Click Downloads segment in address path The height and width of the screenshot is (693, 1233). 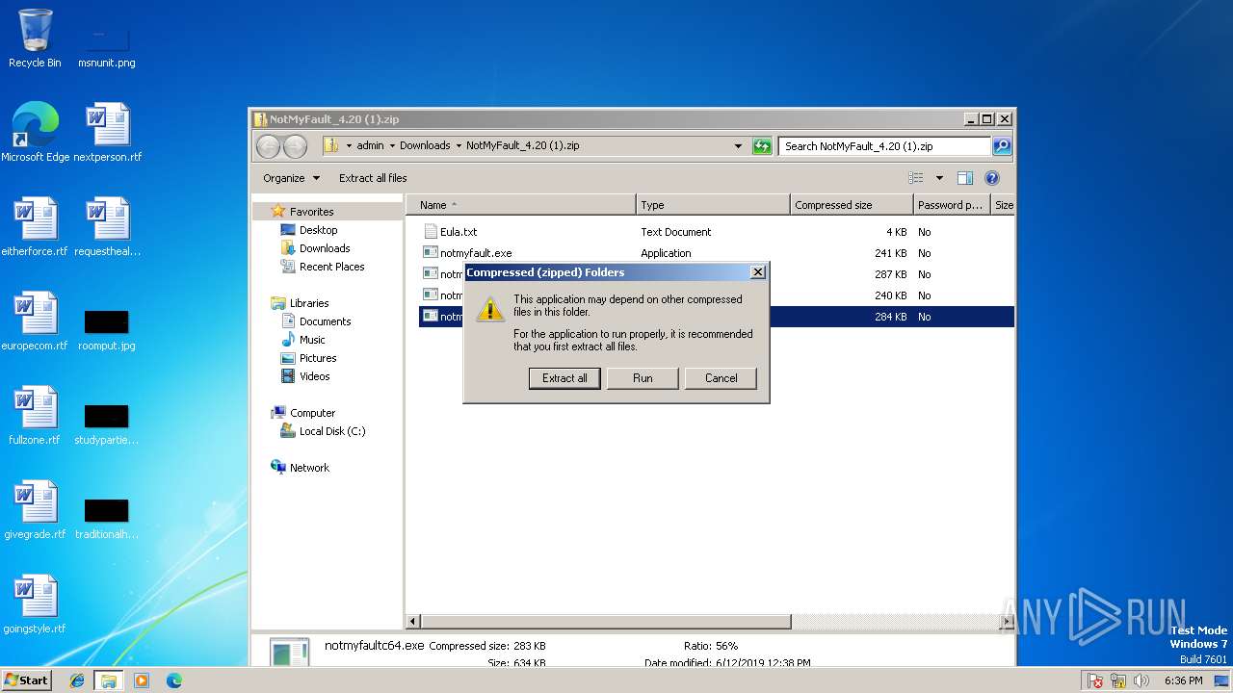(425, 146)
